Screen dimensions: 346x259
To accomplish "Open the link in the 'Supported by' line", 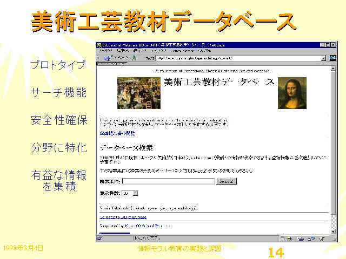I will coord(148,226).
